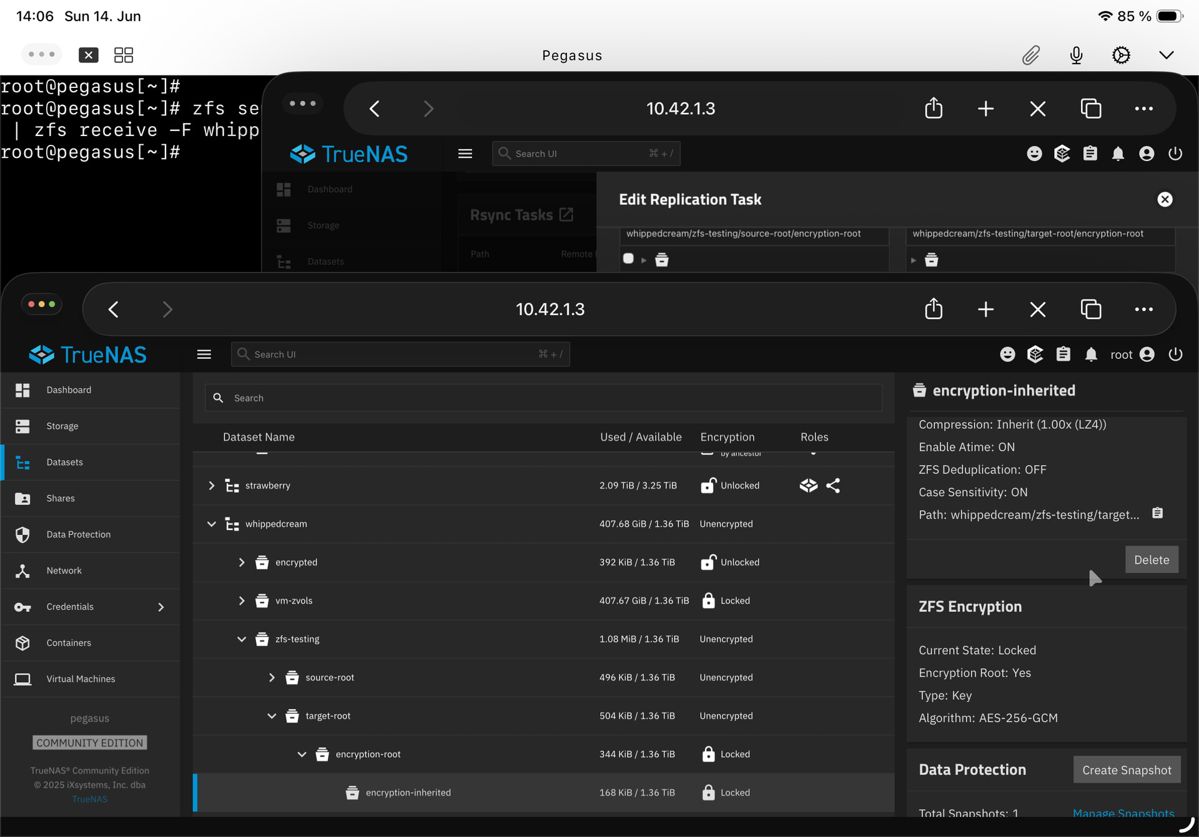Collapse the encryption-root dataset row
1199x837 pixels.
coord(302,754)
